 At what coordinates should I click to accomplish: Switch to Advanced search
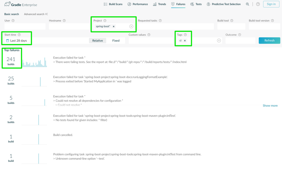pos(36,14)
